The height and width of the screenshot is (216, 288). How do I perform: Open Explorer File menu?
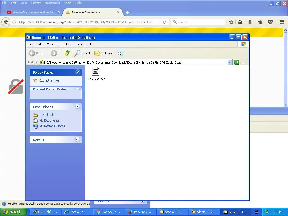click(x=31, y=44)
